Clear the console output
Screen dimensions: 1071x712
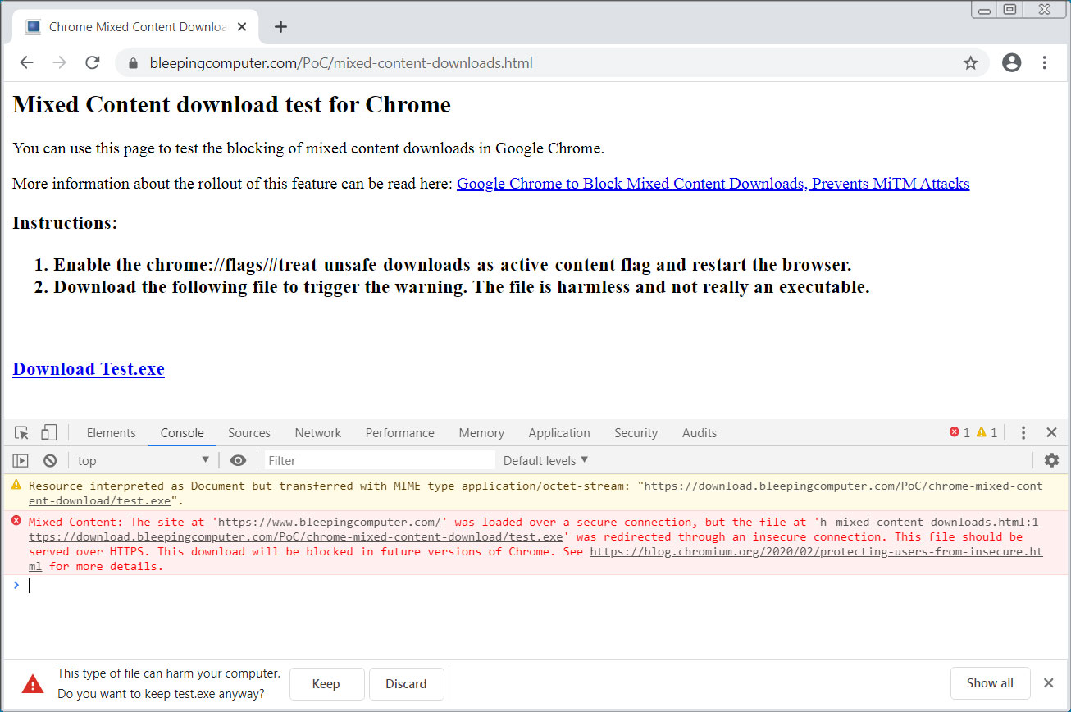[50, 461]
